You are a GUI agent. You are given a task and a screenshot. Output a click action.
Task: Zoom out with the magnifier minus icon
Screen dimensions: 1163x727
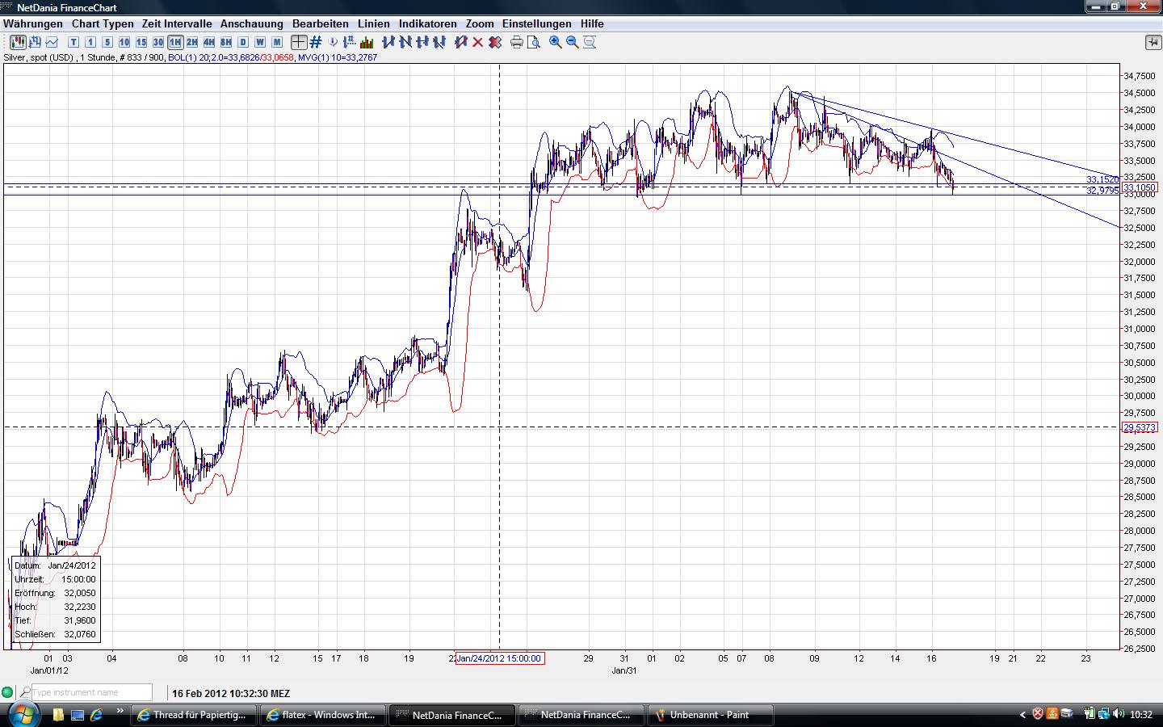[573, 42]
